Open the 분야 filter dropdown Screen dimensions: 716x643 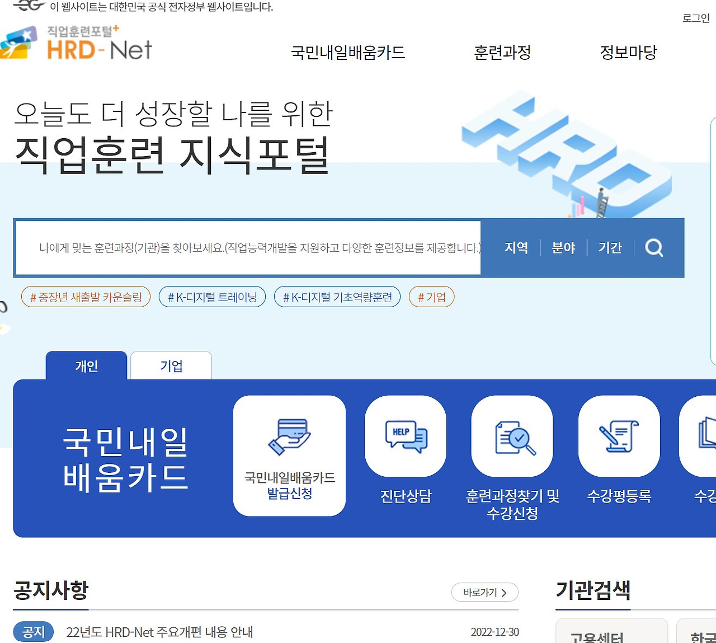coord(563,248)
